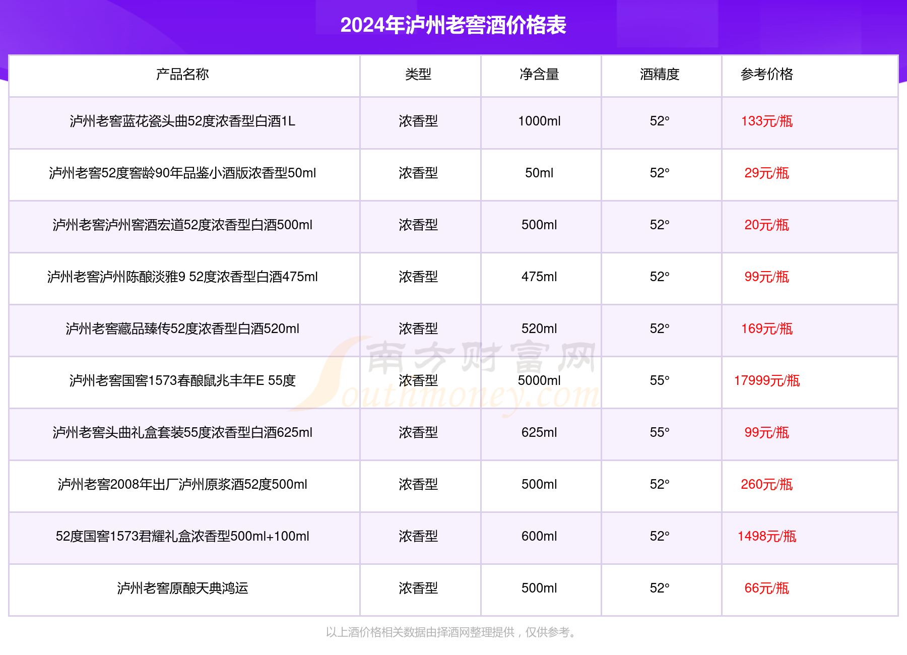Click the 169元/瓶 price

(x=766, y=329)
